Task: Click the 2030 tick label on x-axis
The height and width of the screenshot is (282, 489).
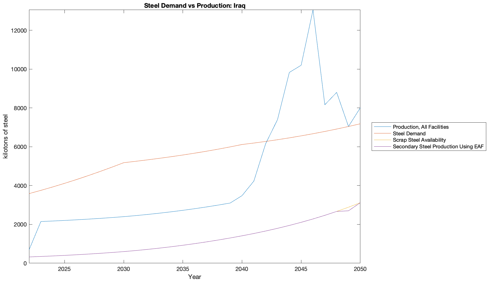Action: coord(123,269)
